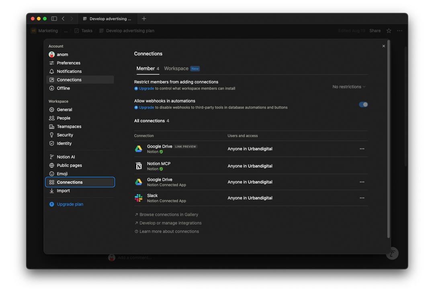The image size is (434, 289).
Task: Click Develop advertising plan breadcrumb item
Action: [127, 31]
